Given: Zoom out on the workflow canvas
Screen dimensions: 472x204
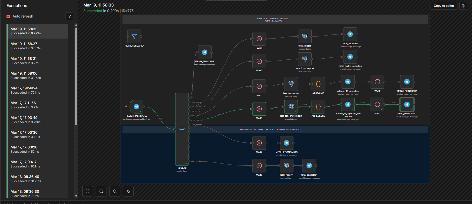Looking at the screenshot, I should (x=115, y=191).
